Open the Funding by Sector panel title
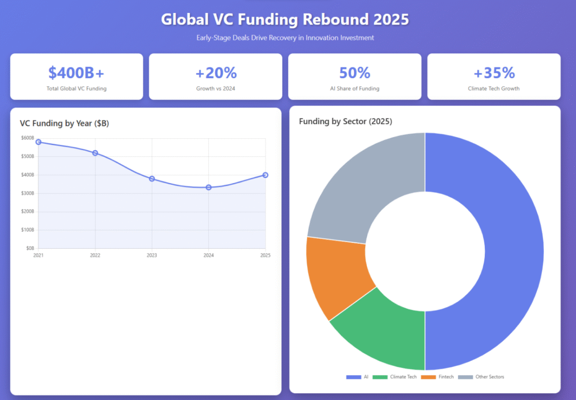Viewport: 576px width, 400px height. pyautogui.click(x=345, y=121)
